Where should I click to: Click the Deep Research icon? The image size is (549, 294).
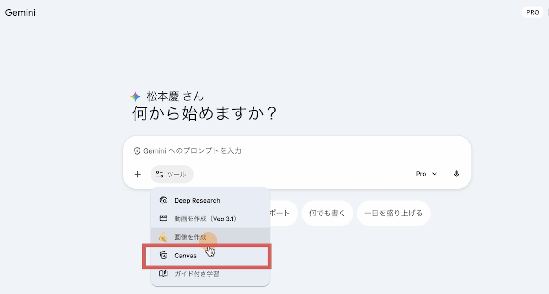[163, 200]
